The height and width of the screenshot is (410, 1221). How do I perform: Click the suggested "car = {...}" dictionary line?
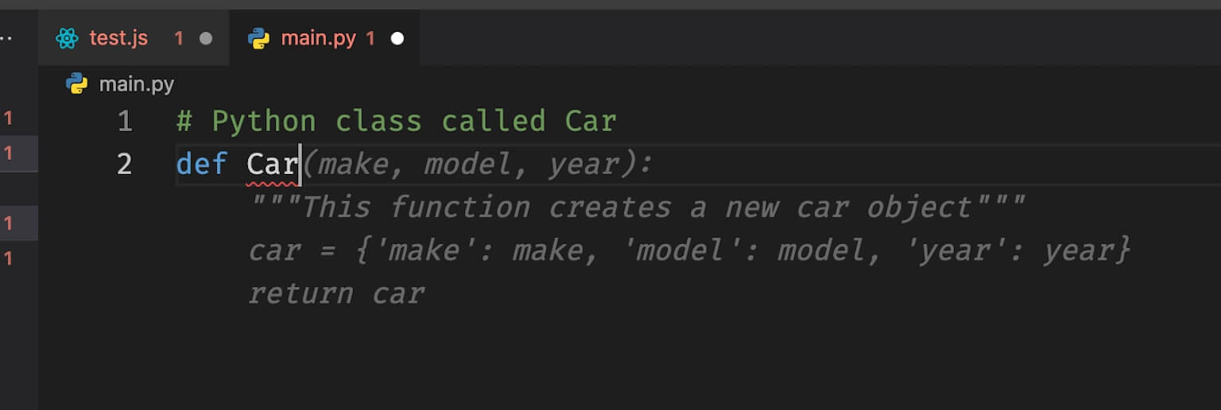tap(689, 250)
